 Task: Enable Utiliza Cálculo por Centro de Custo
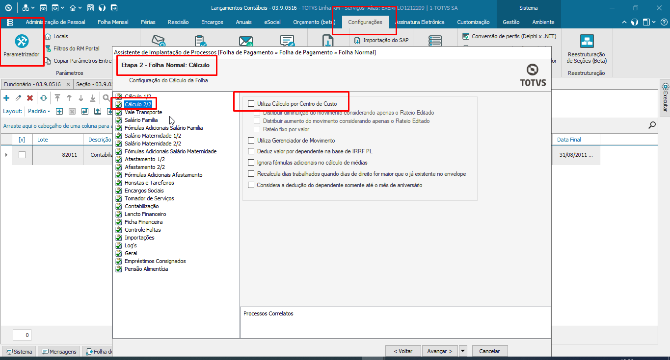pos(251,104)
